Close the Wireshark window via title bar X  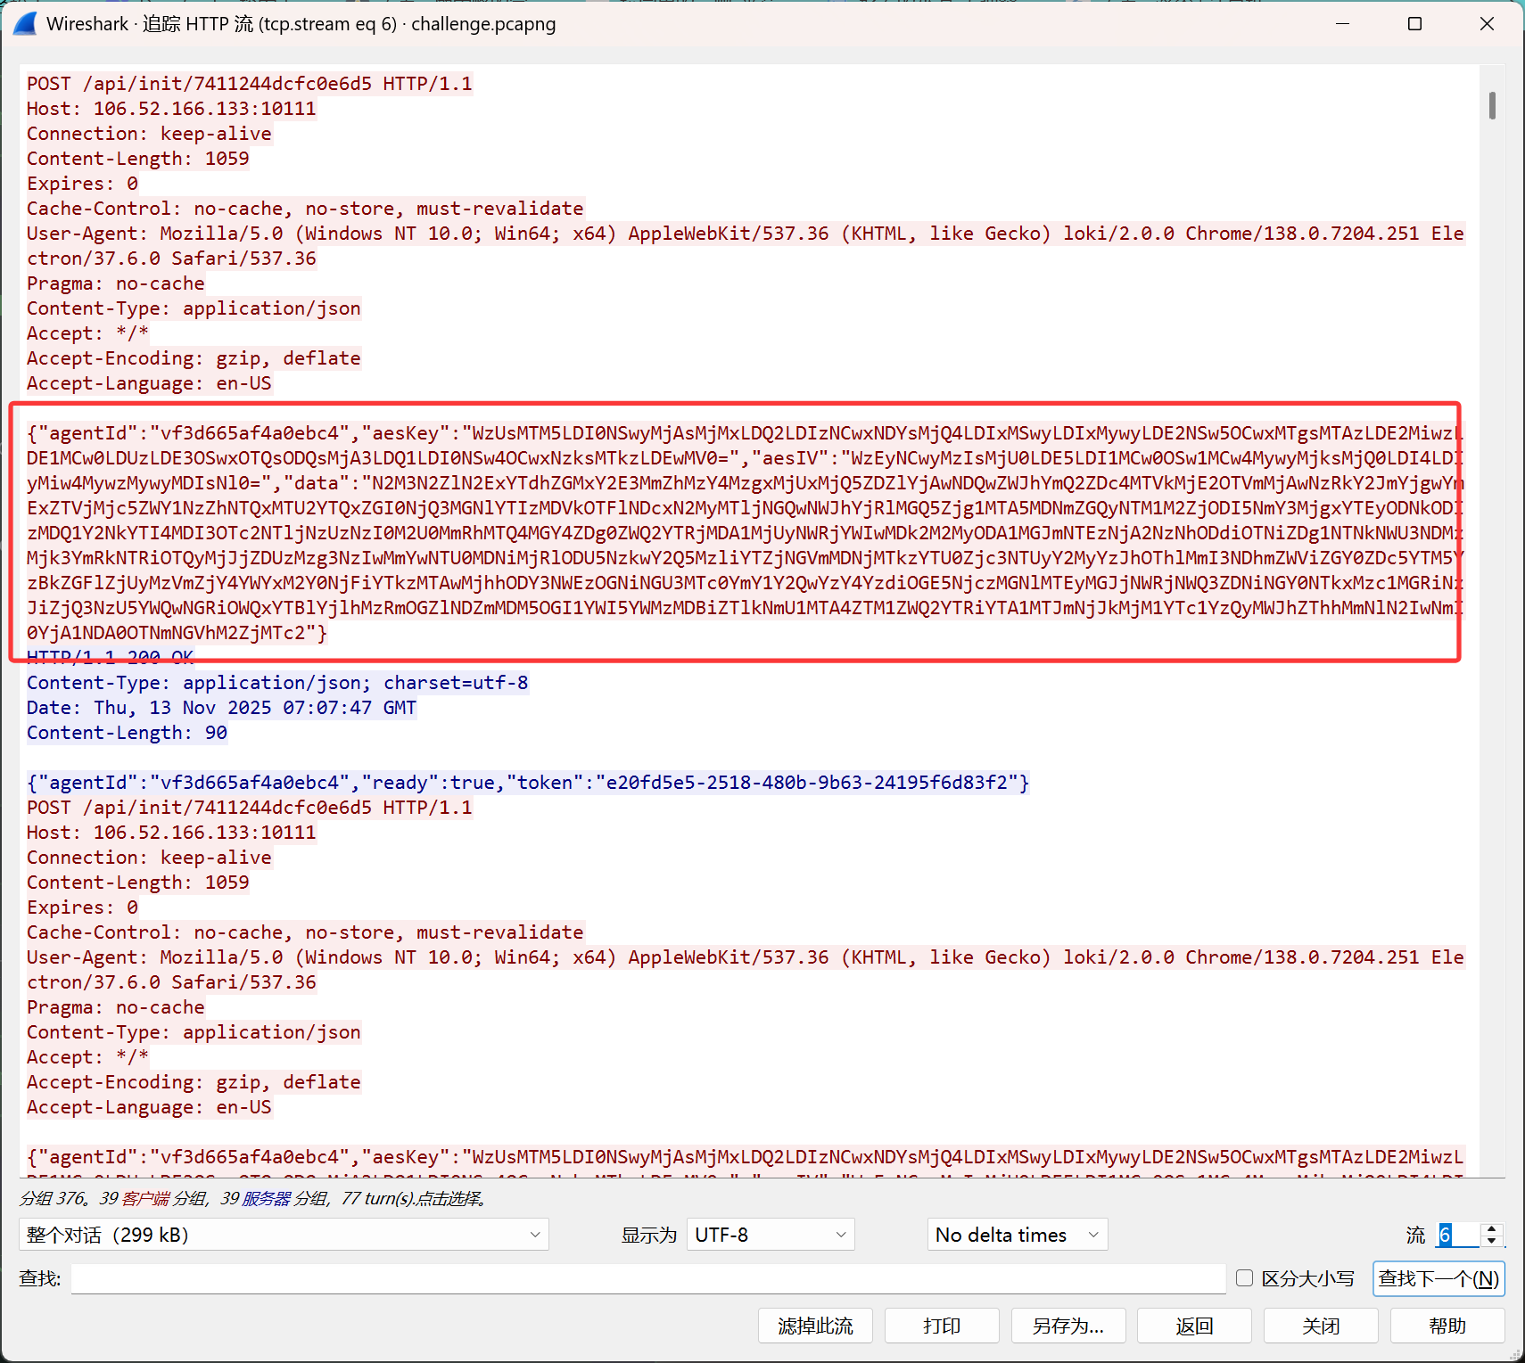coord(1487,24)
